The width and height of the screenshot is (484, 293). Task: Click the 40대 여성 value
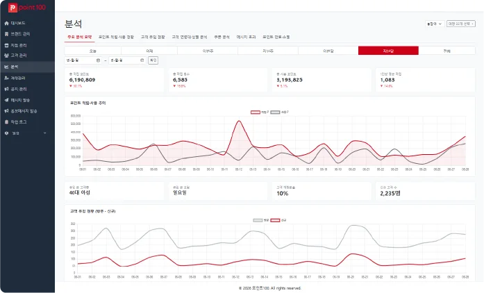(80, 192)
